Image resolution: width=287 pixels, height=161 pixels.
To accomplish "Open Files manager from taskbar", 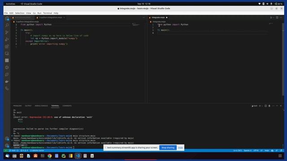I will click(x=14, y=156).
